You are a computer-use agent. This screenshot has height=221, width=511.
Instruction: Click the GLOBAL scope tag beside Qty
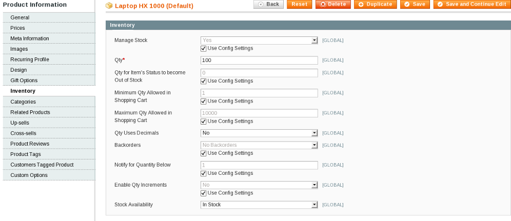tap(333, 60)
